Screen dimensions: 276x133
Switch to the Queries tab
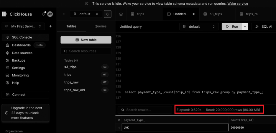pyautogui.click(x=101, y=26)
